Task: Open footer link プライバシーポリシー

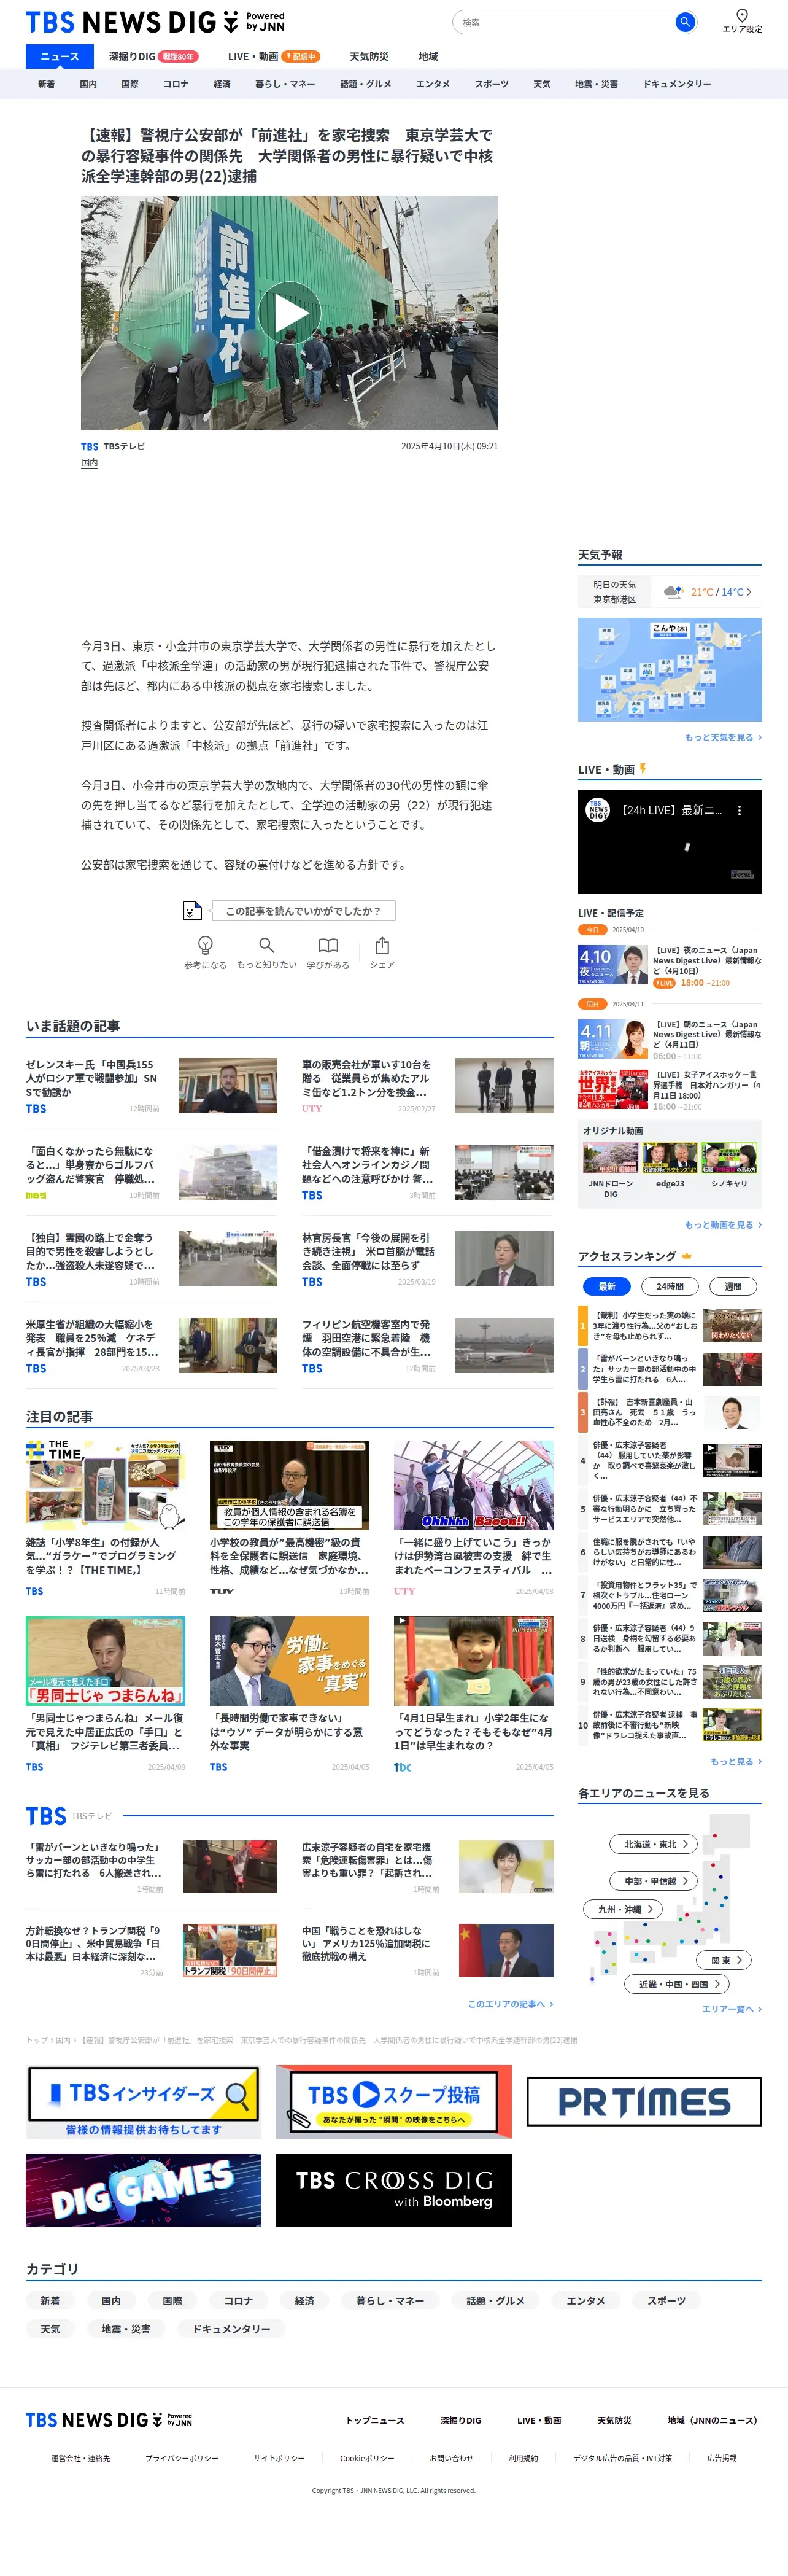Action: (182, 2457)
